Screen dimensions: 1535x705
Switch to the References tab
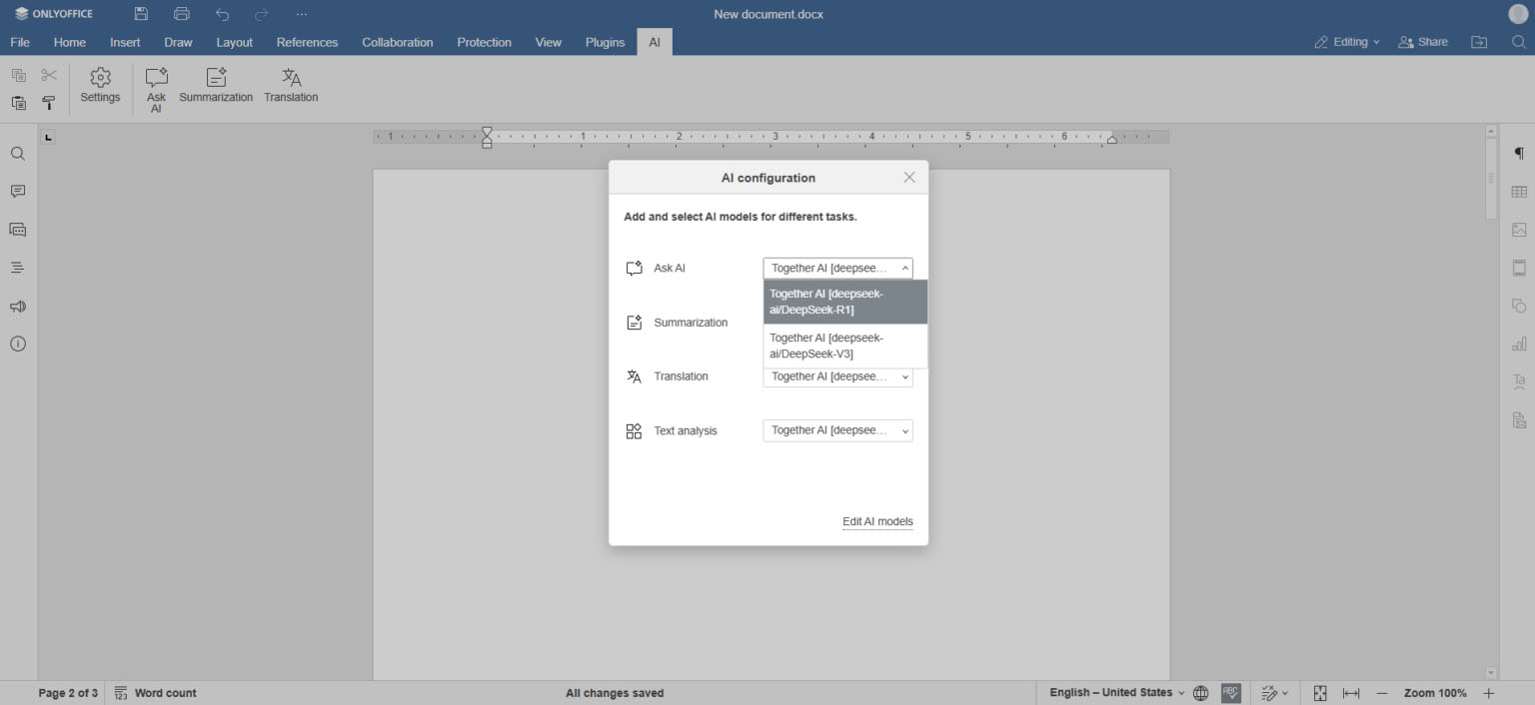[x=307, y=42]
